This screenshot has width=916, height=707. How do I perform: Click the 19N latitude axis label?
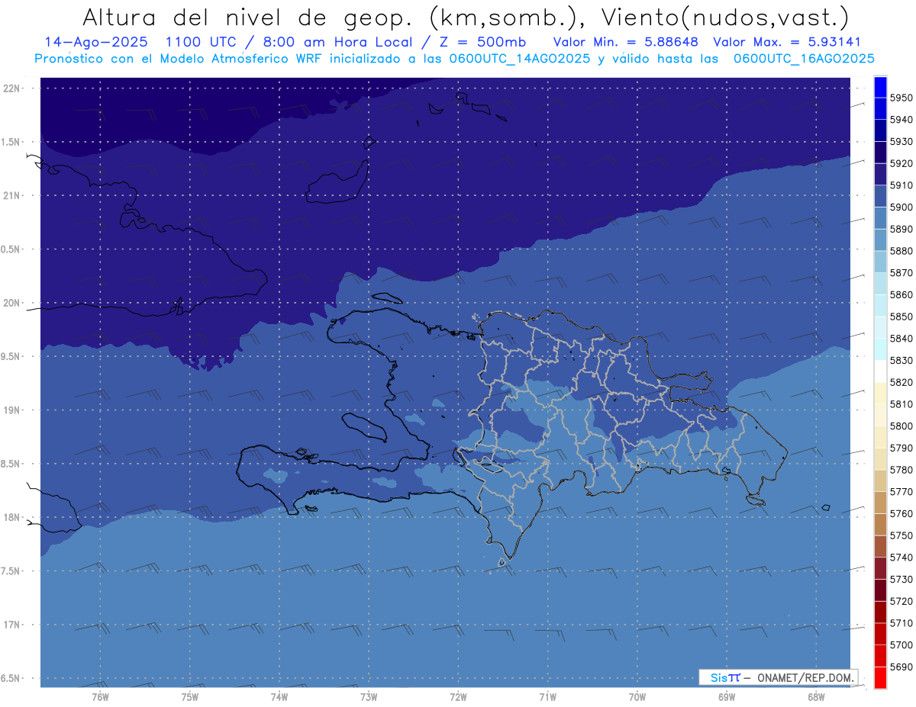[12, 410]
